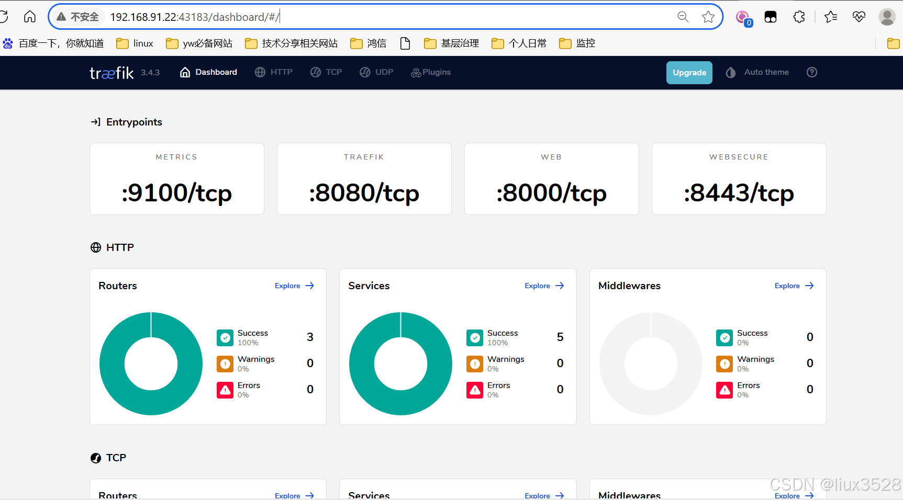Open the 鸿信 bookmarks folder

point(369,43)
